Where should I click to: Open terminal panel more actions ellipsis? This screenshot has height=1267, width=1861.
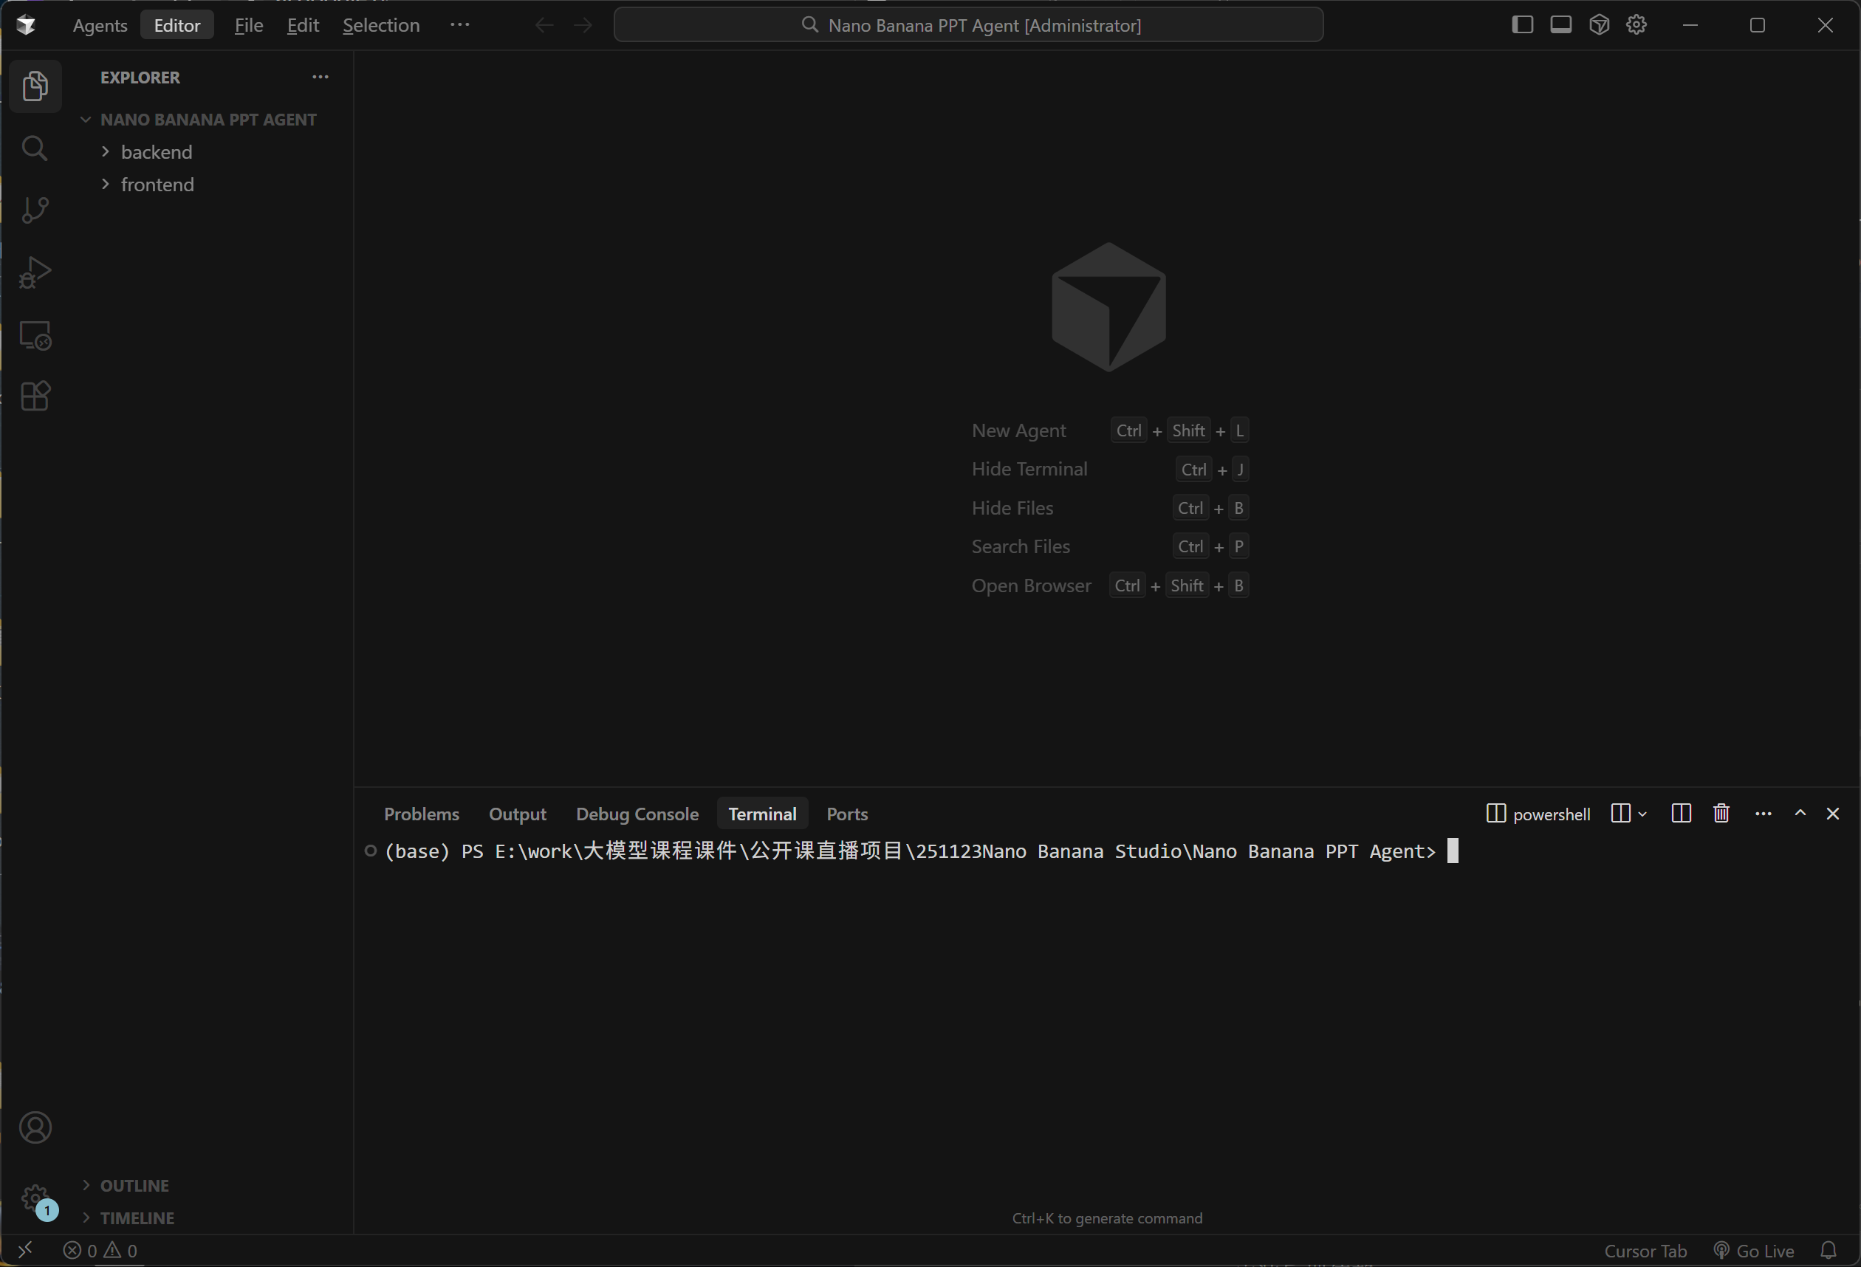(1763, 813)
